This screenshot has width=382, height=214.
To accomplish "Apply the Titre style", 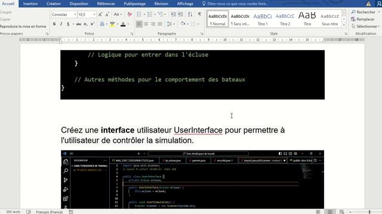I will [307, 19].
